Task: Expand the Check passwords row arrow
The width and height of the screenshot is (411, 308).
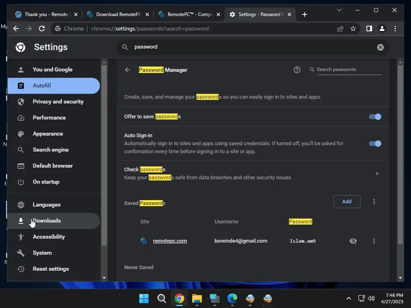Action: tap(377, 173)
